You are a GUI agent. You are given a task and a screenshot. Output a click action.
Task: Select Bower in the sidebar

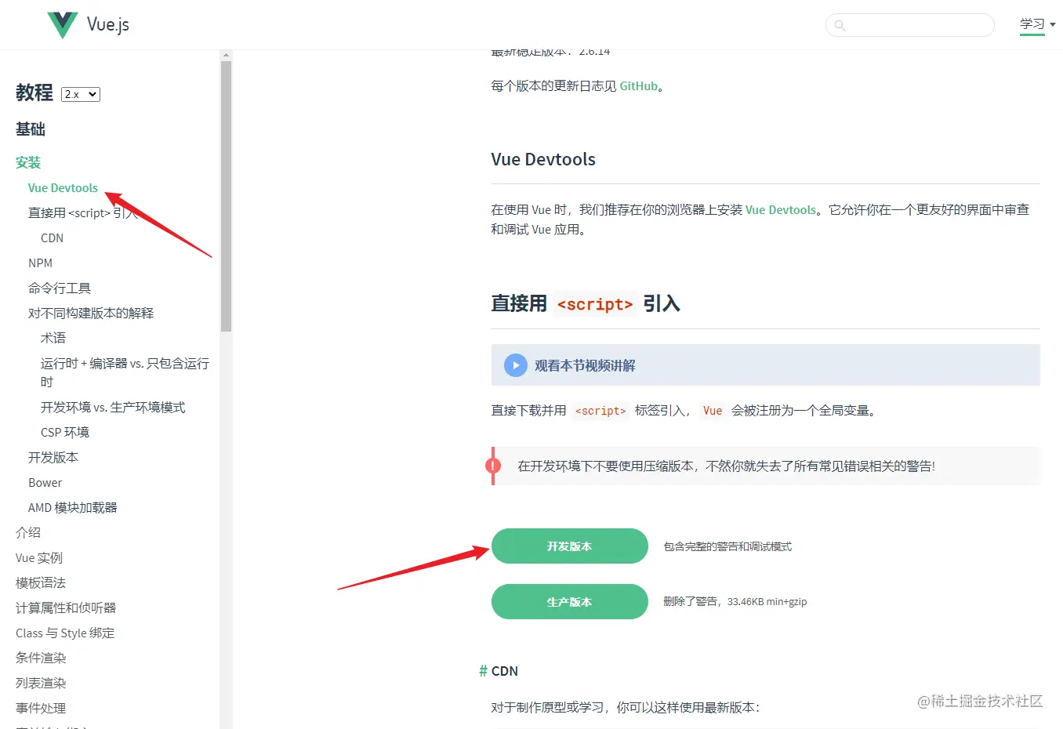(x=45, y=483)
